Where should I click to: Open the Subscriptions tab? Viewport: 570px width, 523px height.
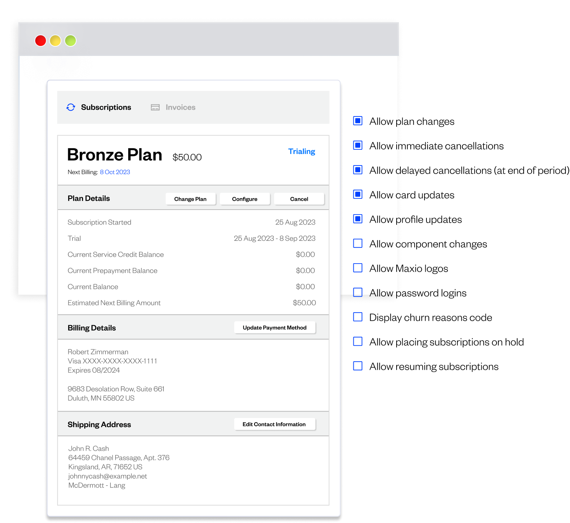(106, 107)
